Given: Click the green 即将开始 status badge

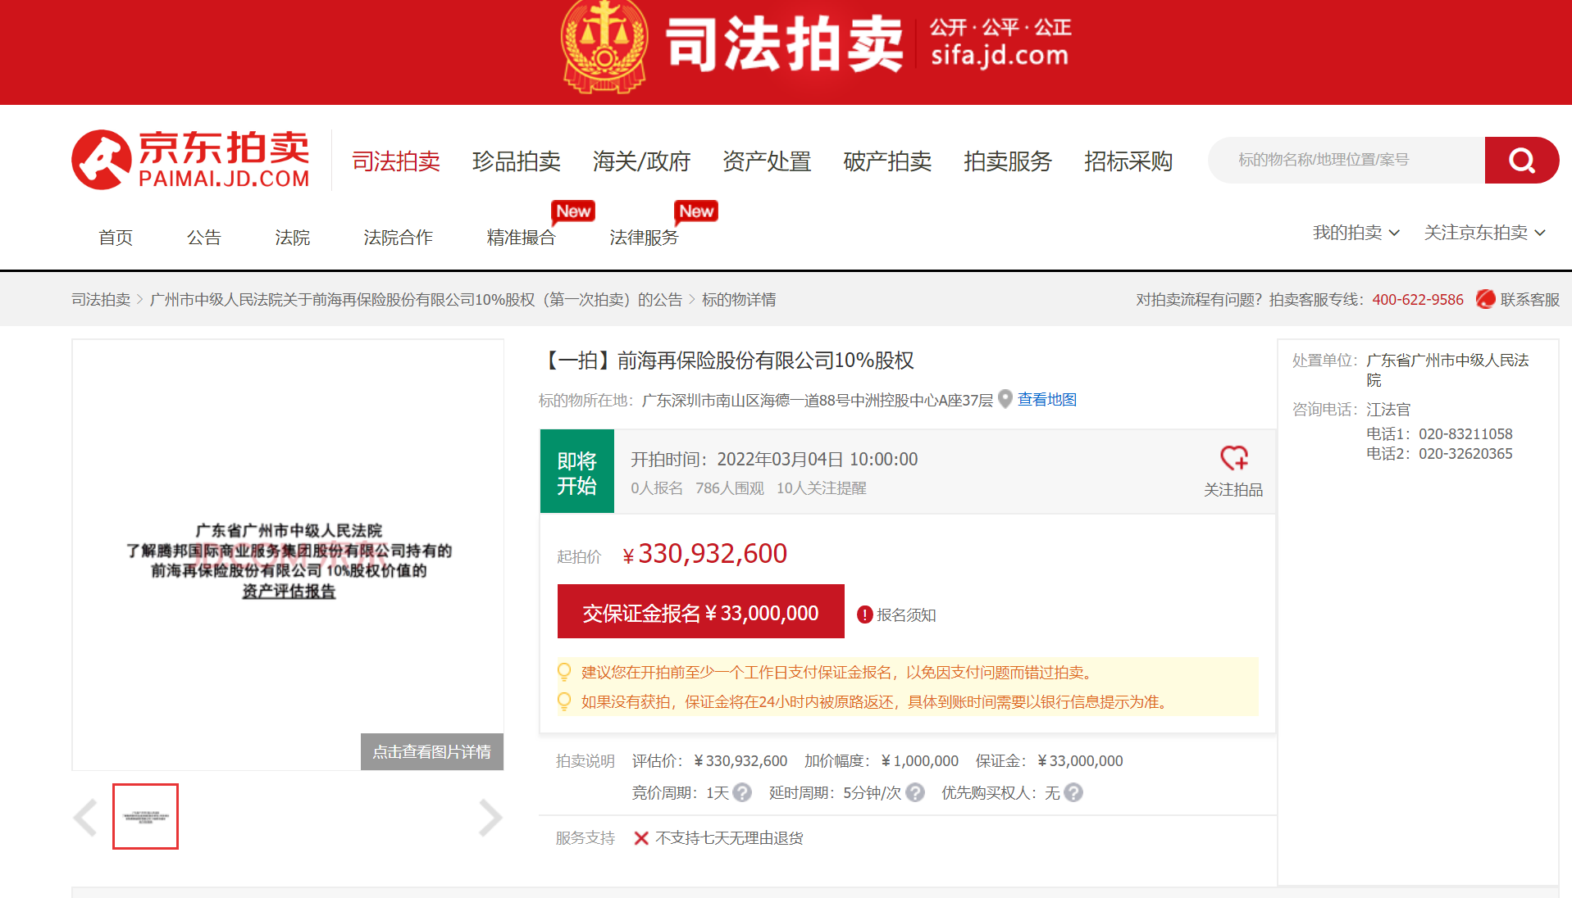Looking at the screenshot, I should 577,471.
